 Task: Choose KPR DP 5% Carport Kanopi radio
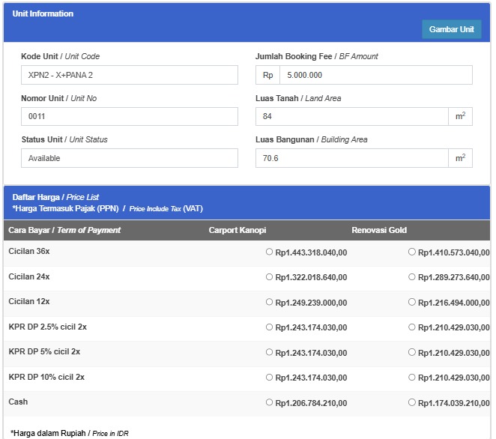coord(269,352)
